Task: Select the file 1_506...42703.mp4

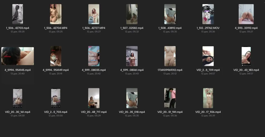Action: pos(18,14)
